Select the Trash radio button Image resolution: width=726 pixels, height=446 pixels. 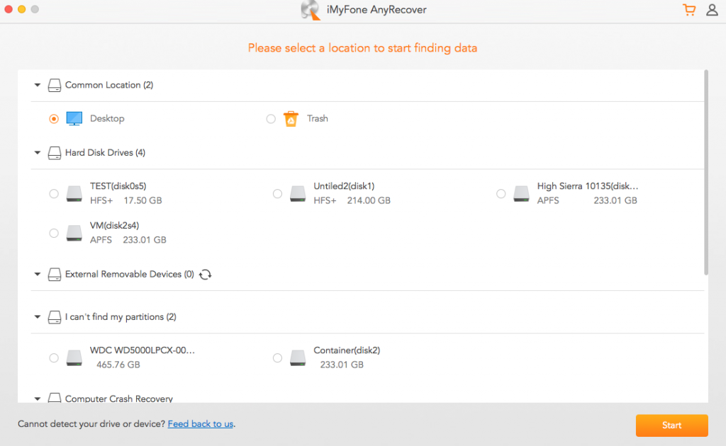coord(271,119)
